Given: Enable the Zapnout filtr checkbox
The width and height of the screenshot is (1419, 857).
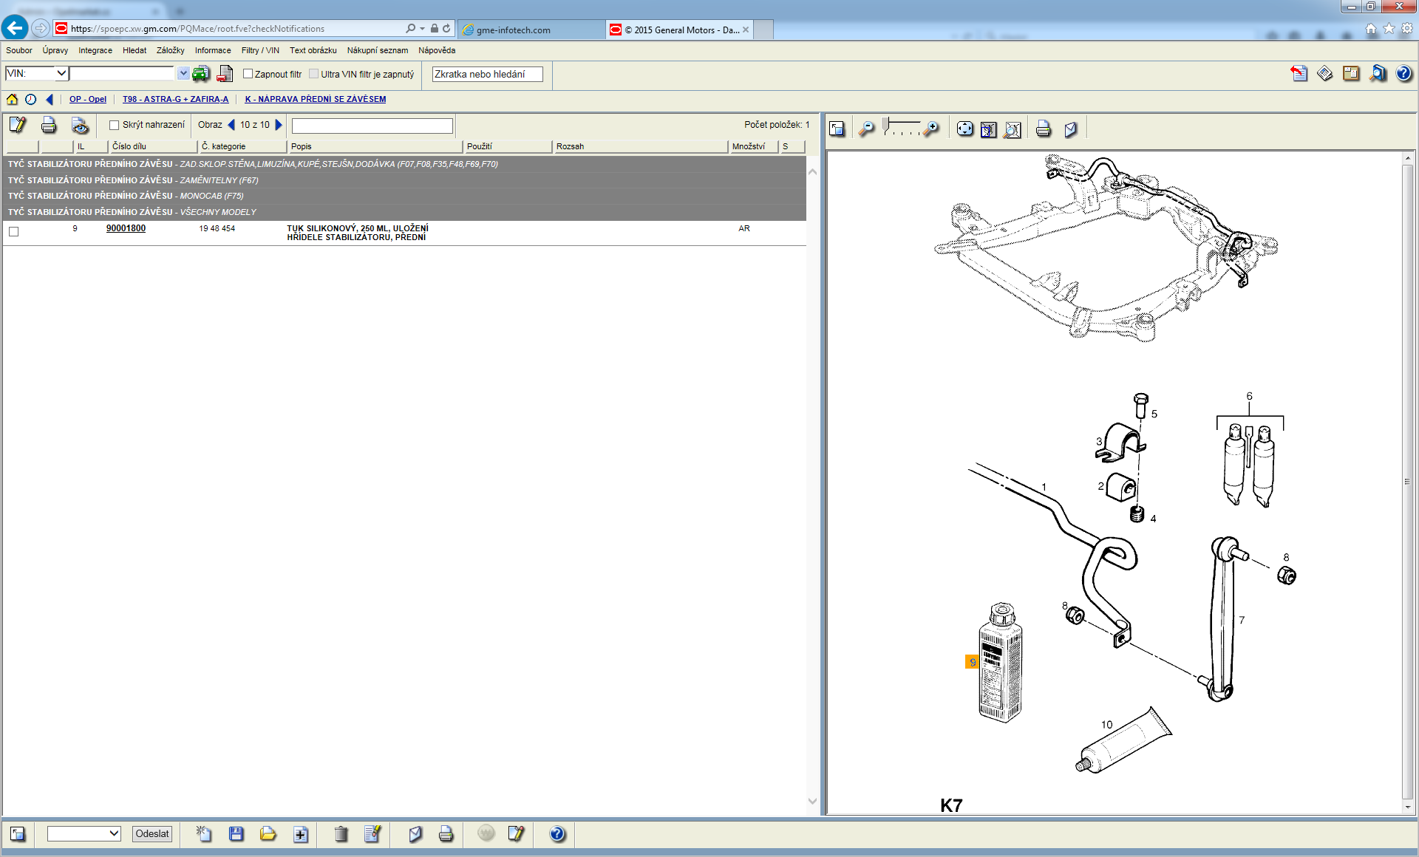Looking at the screenshot, I should [x=248, y=74].
